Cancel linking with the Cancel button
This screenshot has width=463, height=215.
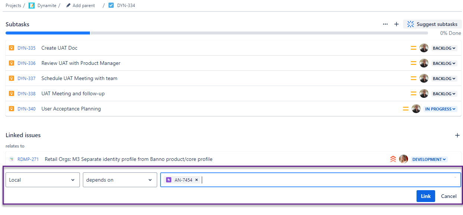click(449, 196)
